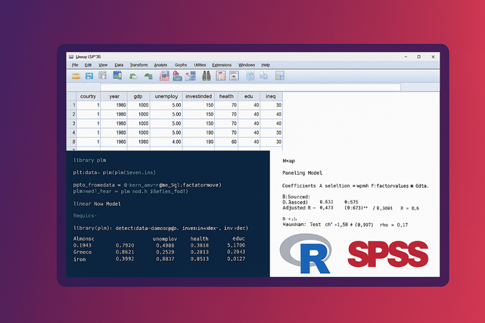This screenshot has height=323, width=485.
Task: Open the Data menu
Action: [x=119, y=65]
